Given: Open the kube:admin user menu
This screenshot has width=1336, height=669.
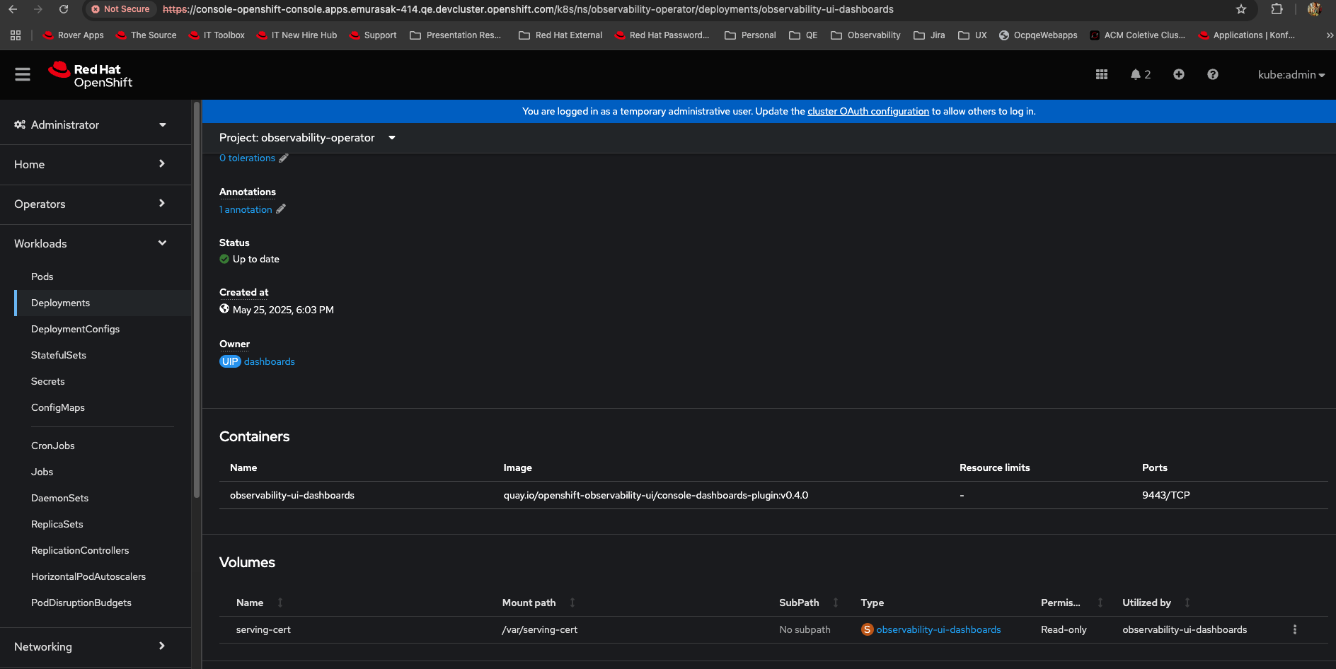Looking at the screenshot, I should (1291, 75).
